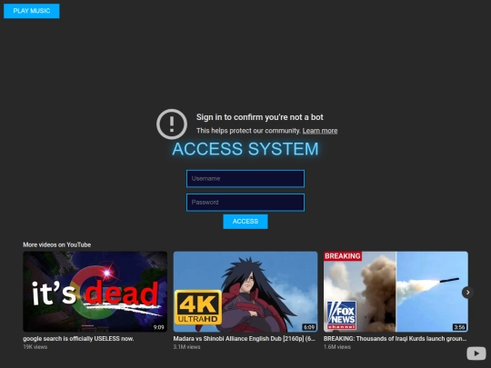
Task: Click the "More videos on YouTube" text
Action: point(56,244)
